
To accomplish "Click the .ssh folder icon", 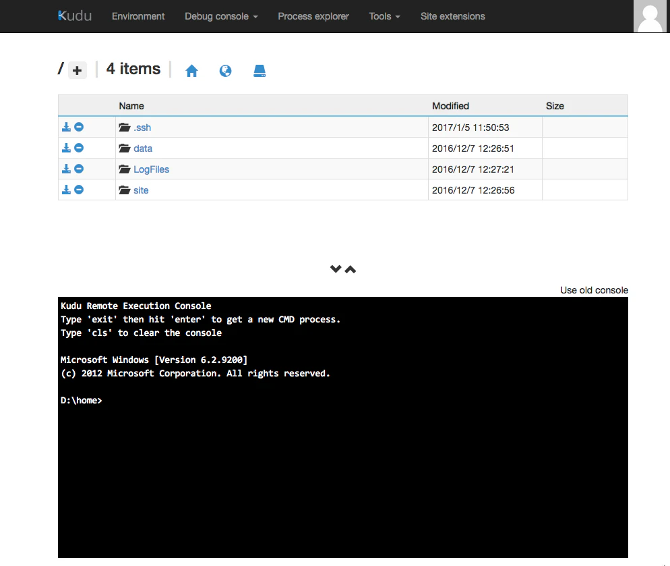I will (x=124, y=127).
